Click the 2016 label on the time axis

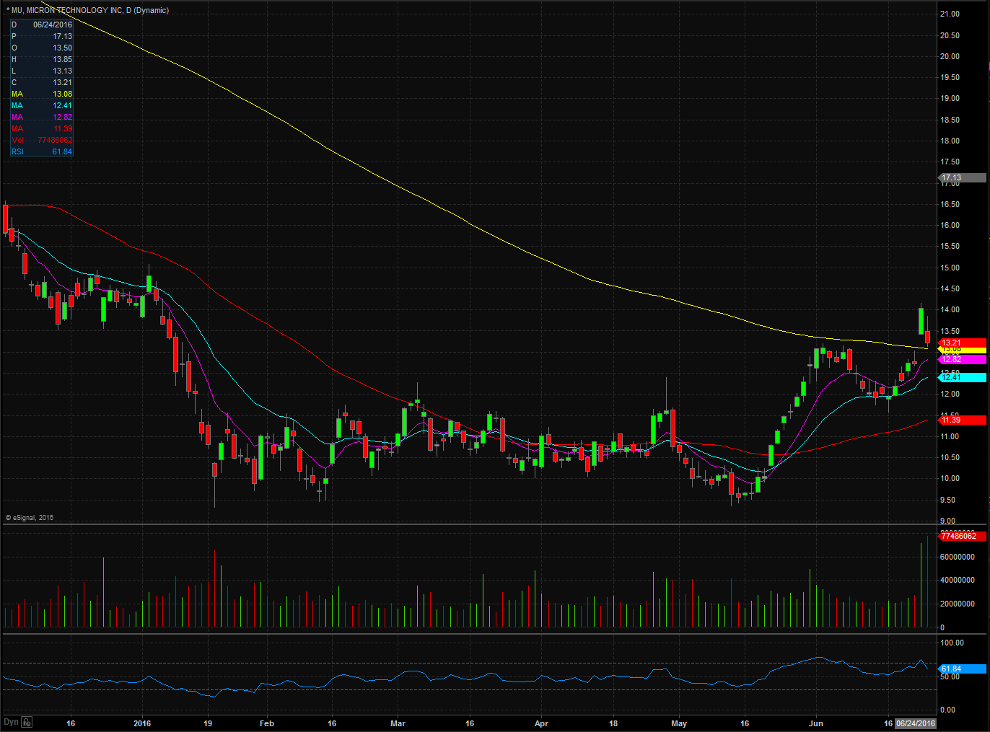coord(142,723)
